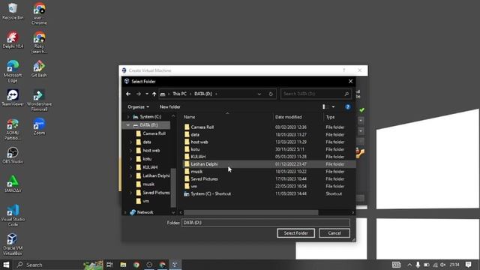Open the recent locations dropdown arrow

click(x=147, y=94)
